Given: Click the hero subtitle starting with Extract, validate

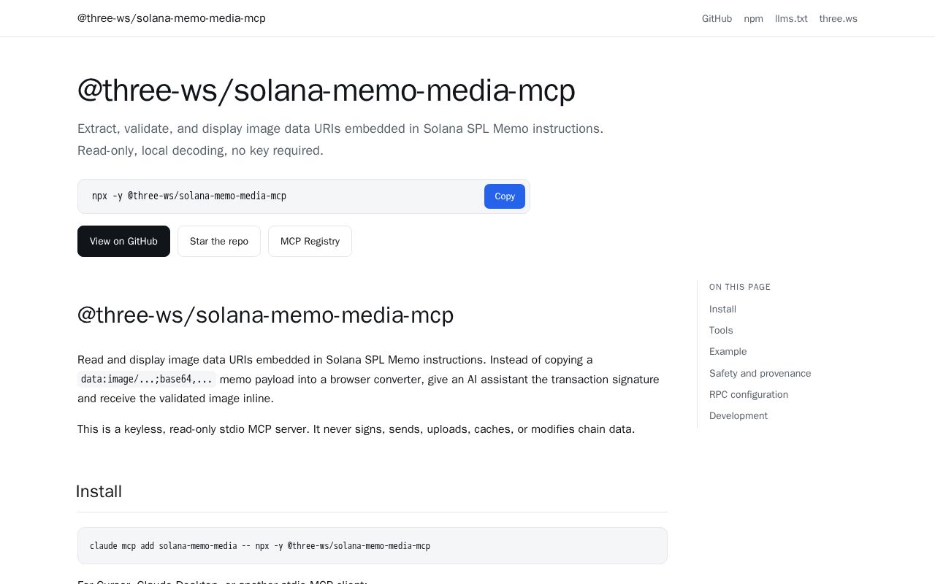Looking at the screenshot, I should pyautogui.click(x=340, y=139).
